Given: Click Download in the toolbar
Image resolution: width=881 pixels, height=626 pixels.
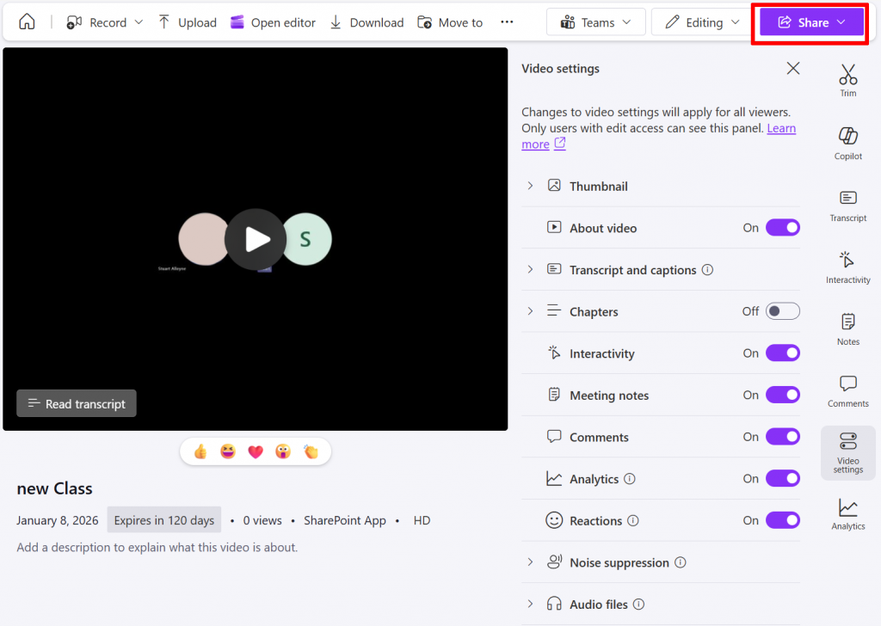Looking at the screenshot, I should (367, 22).
